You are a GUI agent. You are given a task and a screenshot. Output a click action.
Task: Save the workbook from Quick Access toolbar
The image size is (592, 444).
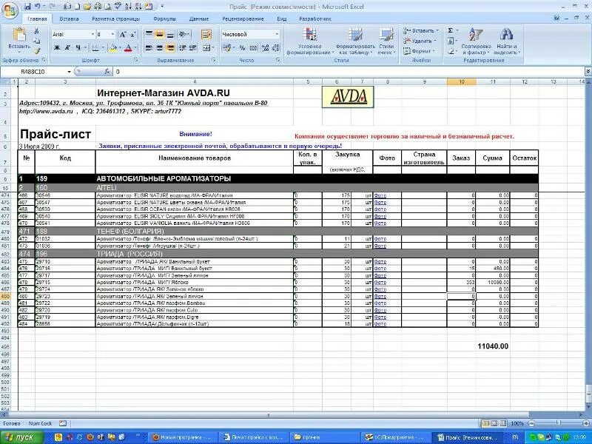(27, 7)
